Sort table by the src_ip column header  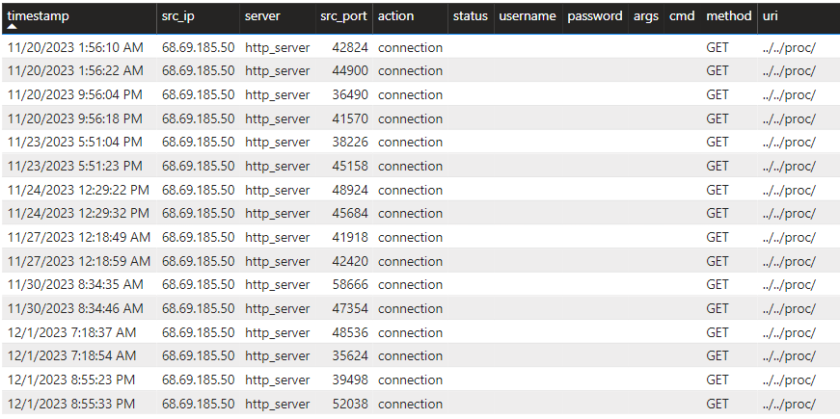[178, 16]
